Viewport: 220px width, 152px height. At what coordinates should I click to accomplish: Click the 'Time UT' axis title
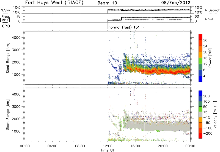108,150
